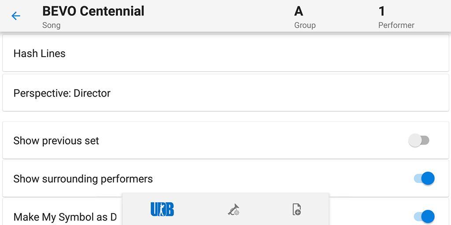
Task: Click empty header space right of song title
Action: (218, 16)
